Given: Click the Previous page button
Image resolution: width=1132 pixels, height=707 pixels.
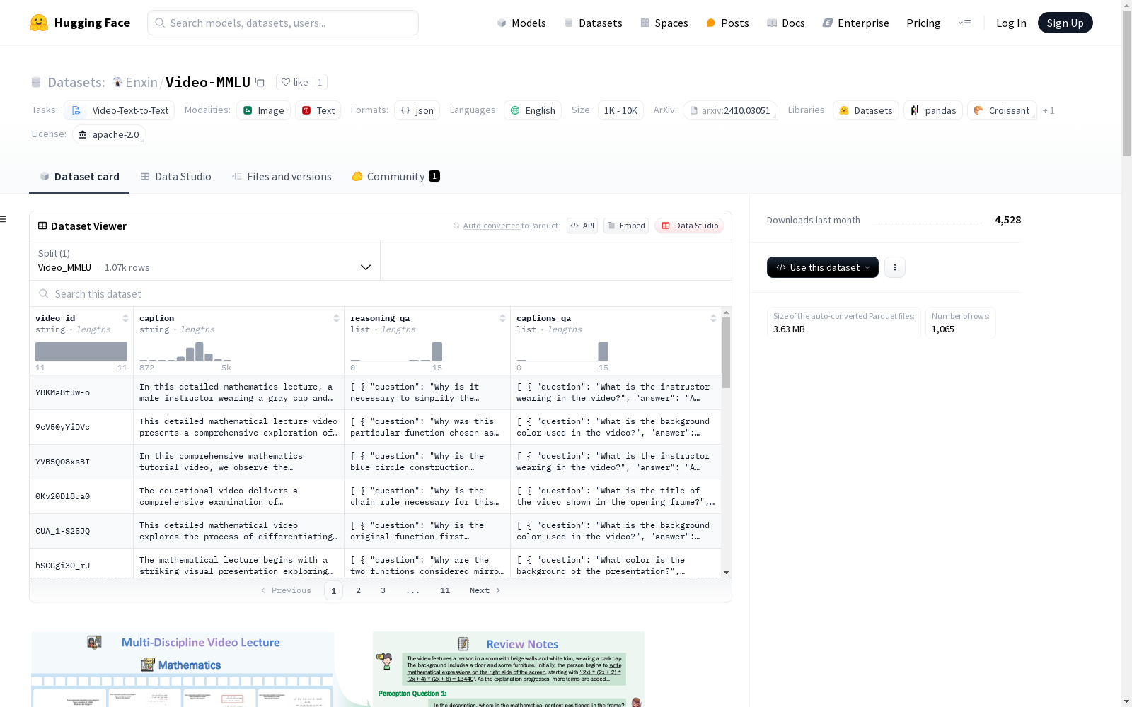Looking at the screenshot, I should (x=286, y=590).
